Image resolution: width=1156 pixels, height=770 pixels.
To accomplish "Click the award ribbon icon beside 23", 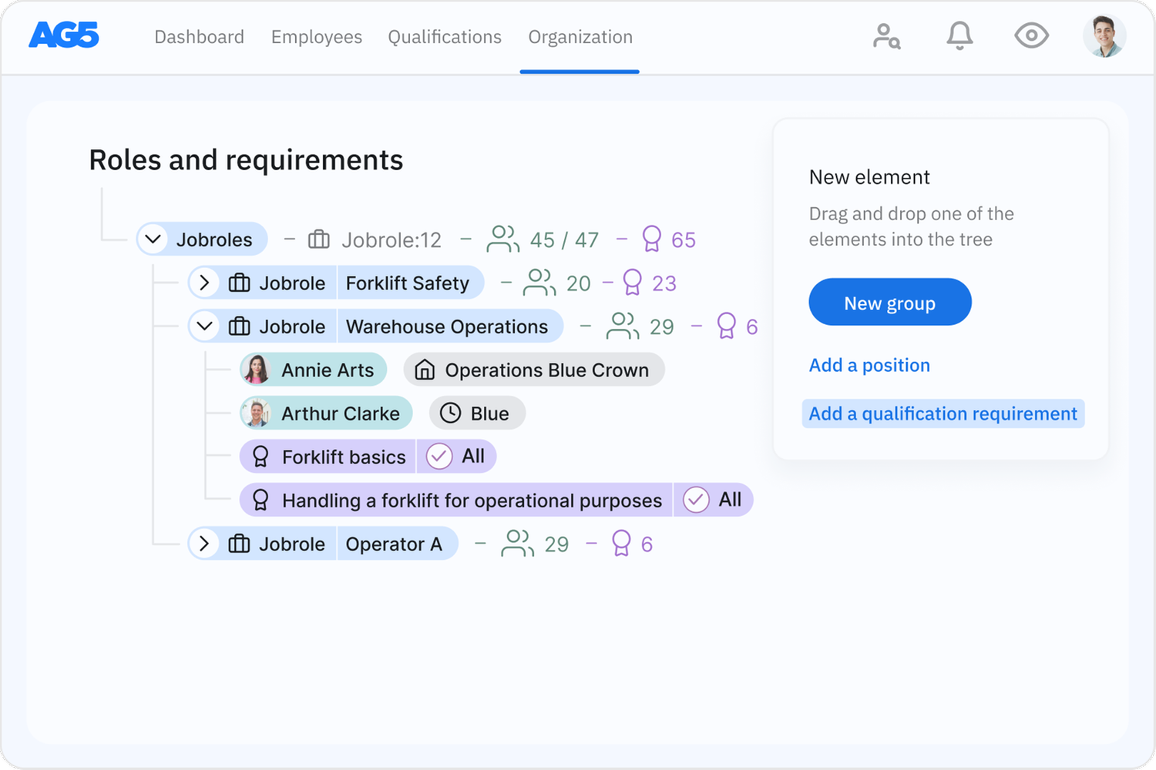I will [633, 283].
